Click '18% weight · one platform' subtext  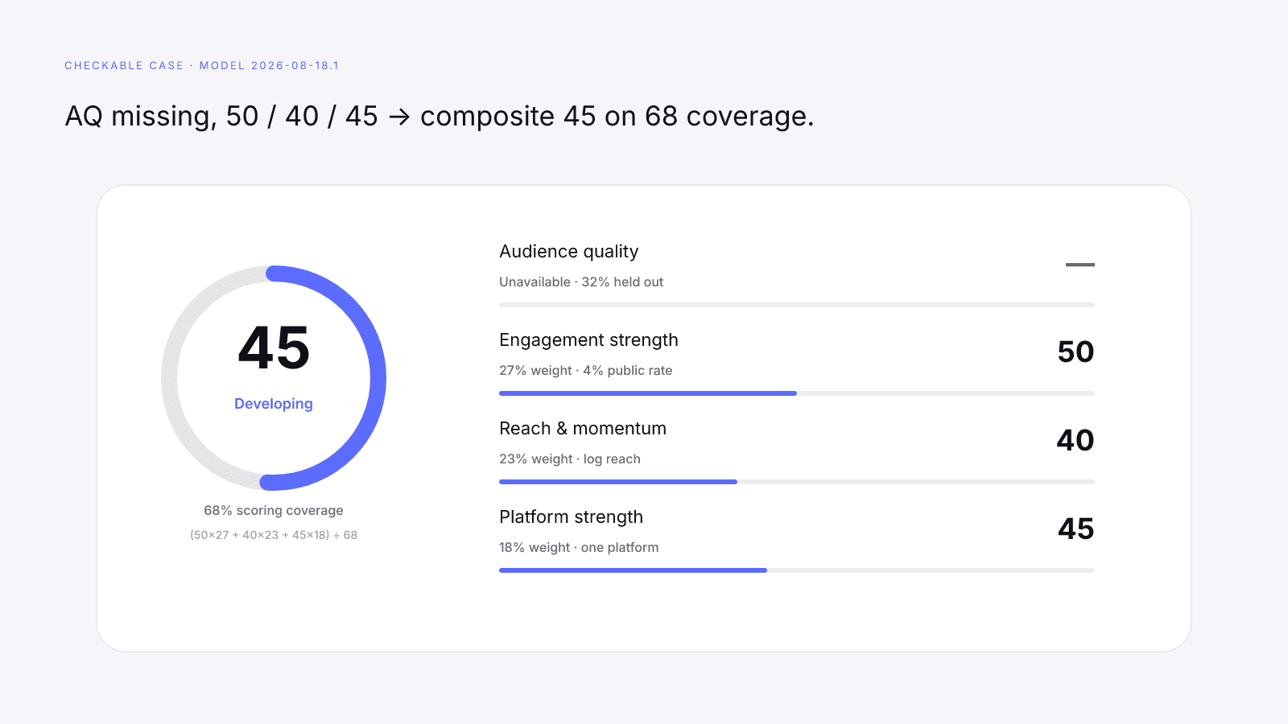(x=579, y=547)
